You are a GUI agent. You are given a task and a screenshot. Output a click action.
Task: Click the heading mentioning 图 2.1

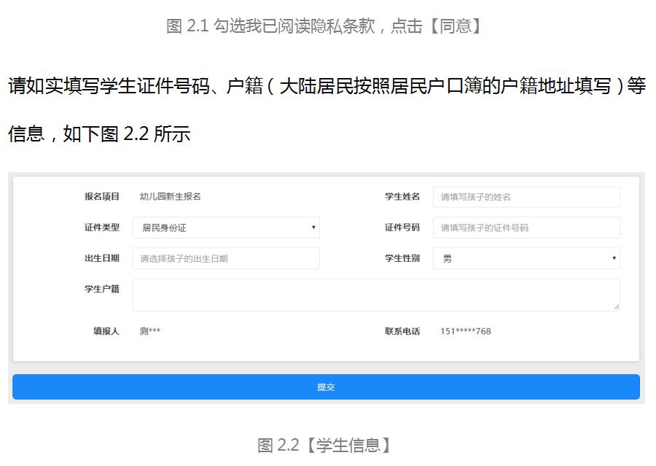(327, 23)
